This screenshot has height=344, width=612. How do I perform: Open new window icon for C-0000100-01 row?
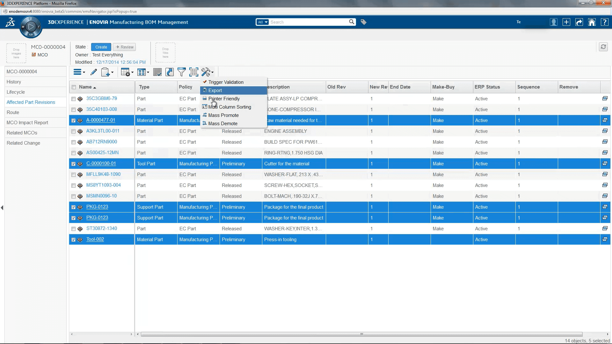(x=605, y=163)
